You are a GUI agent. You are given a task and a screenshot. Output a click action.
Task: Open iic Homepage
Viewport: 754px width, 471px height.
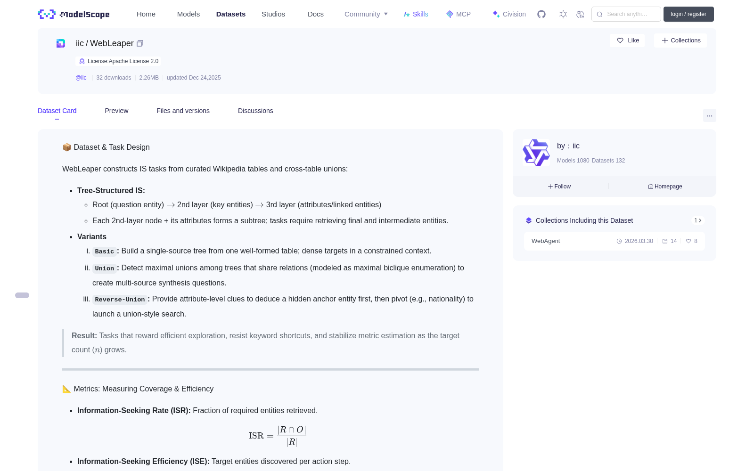665,187
